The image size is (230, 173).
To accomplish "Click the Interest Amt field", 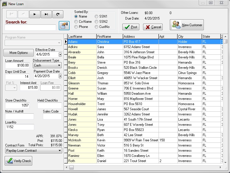I will [29, 88].
